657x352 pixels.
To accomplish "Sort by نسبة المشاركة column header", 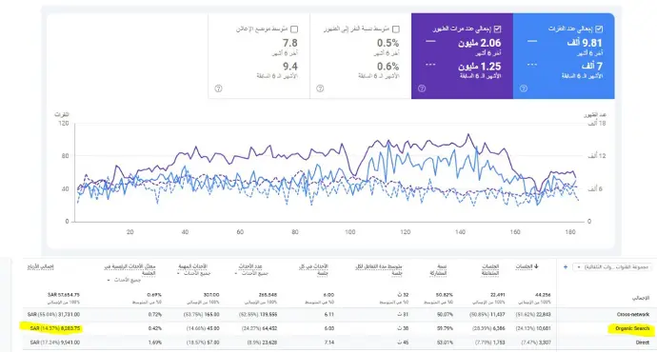I will 438,270.
